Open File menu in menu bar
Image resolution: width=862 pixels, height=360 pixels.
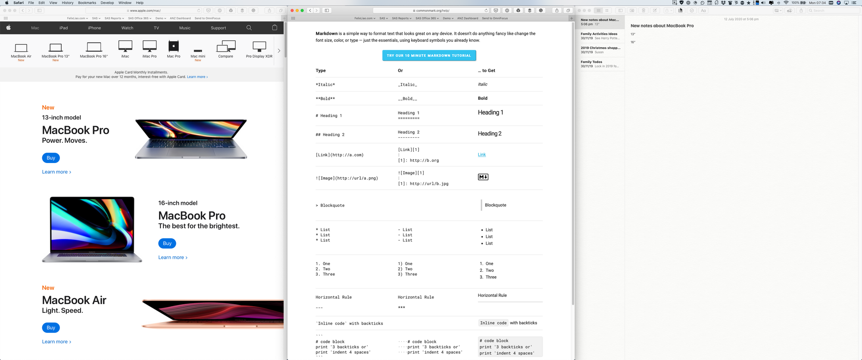coord(31,3)
